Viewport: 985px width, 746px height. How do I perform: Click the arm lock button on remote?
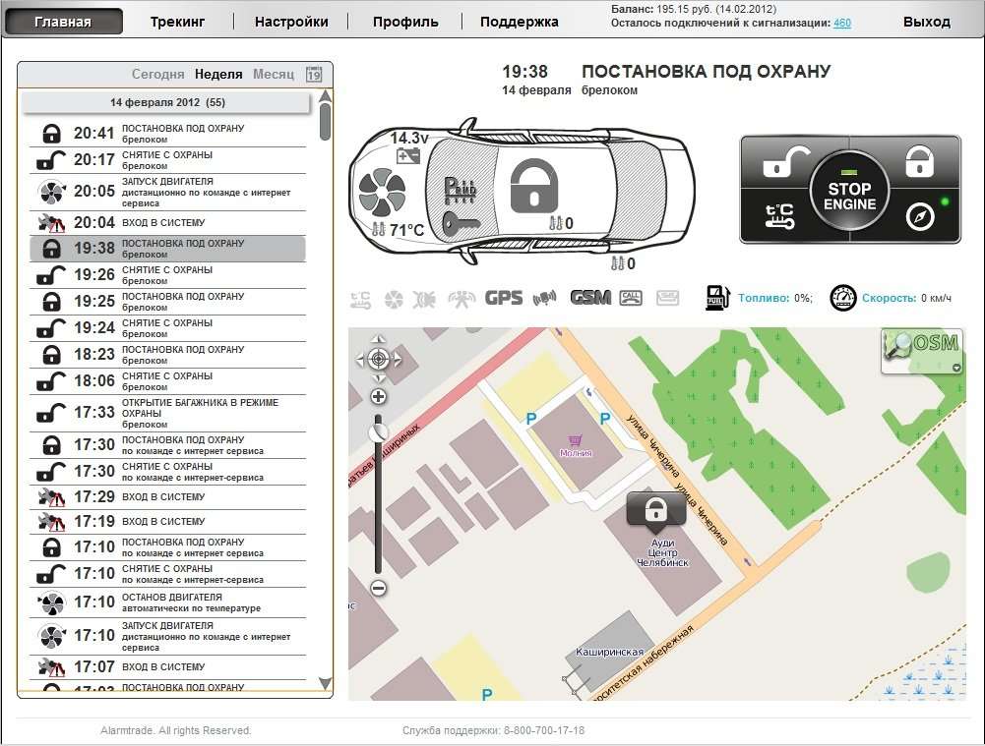click(919, 161)
